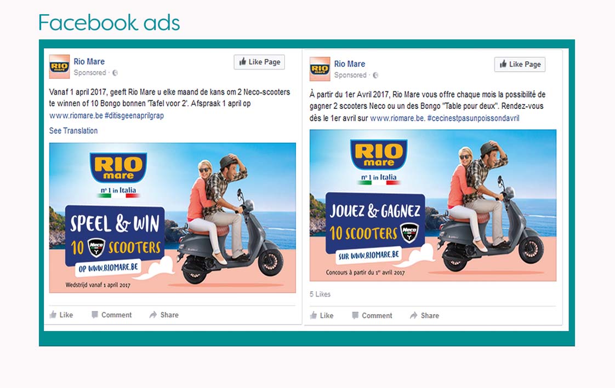Share the Dutch Rio Mare post

point(164,315)
